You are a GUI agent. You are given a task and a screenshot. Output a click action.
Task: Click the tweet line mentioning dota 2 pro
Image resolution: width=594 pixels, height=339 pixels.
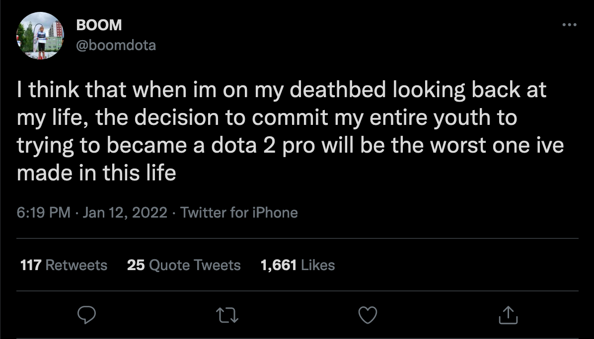pyautogui.click(x=290, y=146)
